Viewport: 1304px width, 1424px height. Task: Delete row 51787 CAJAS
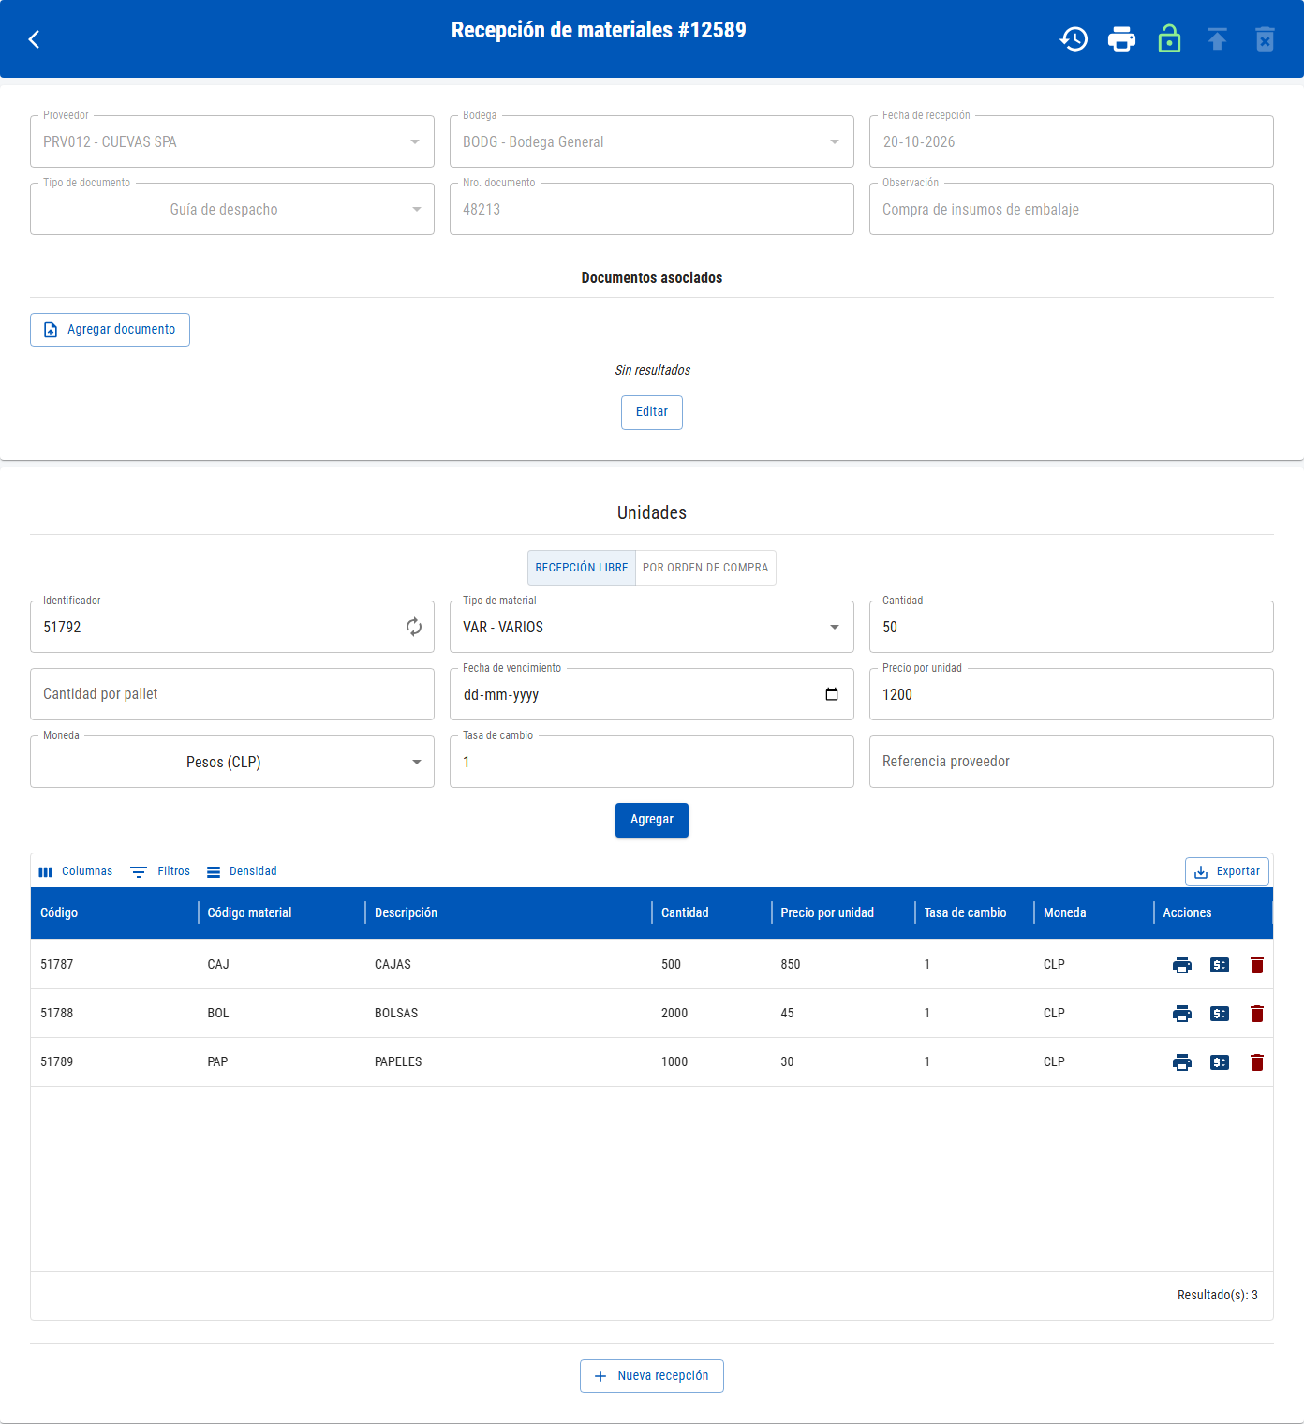[1257, 965]
